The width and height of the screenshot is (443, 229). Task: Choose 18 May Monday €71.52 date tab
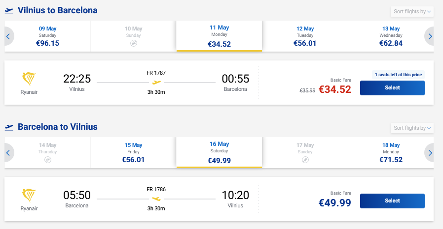(x=391, y=153)
